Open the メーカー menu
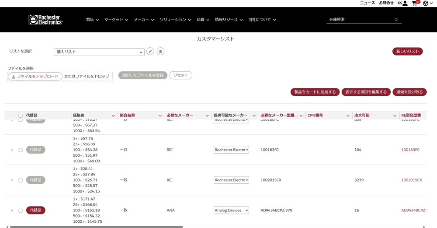This screenshot has width=437, height=228. tap(144, 20)
